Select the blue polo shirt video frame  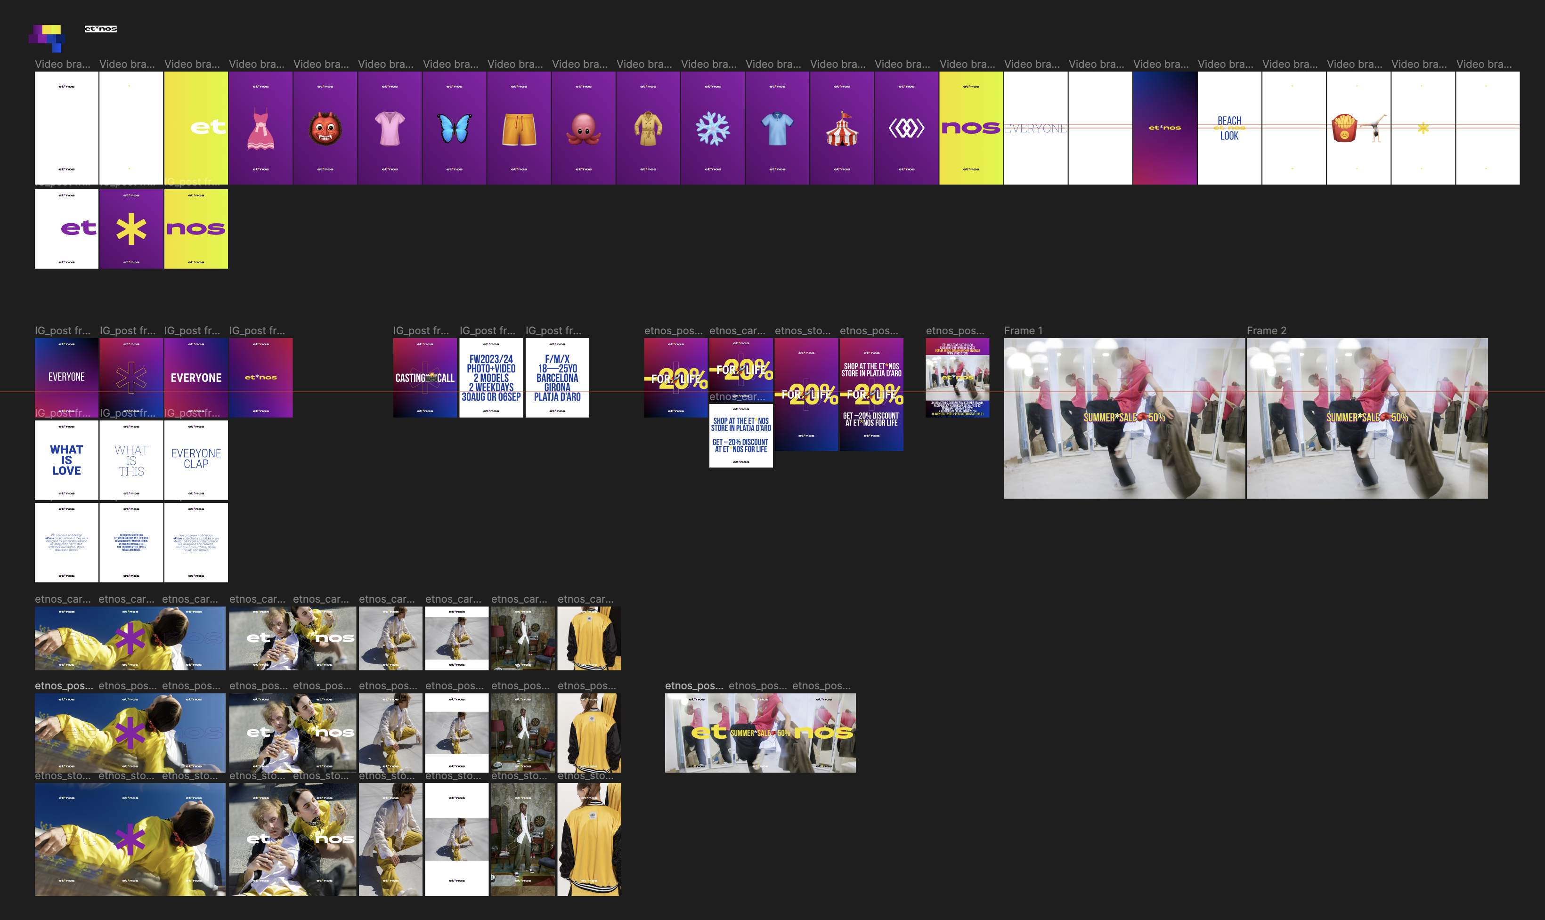pyautogui.click(x=777, y=128)
